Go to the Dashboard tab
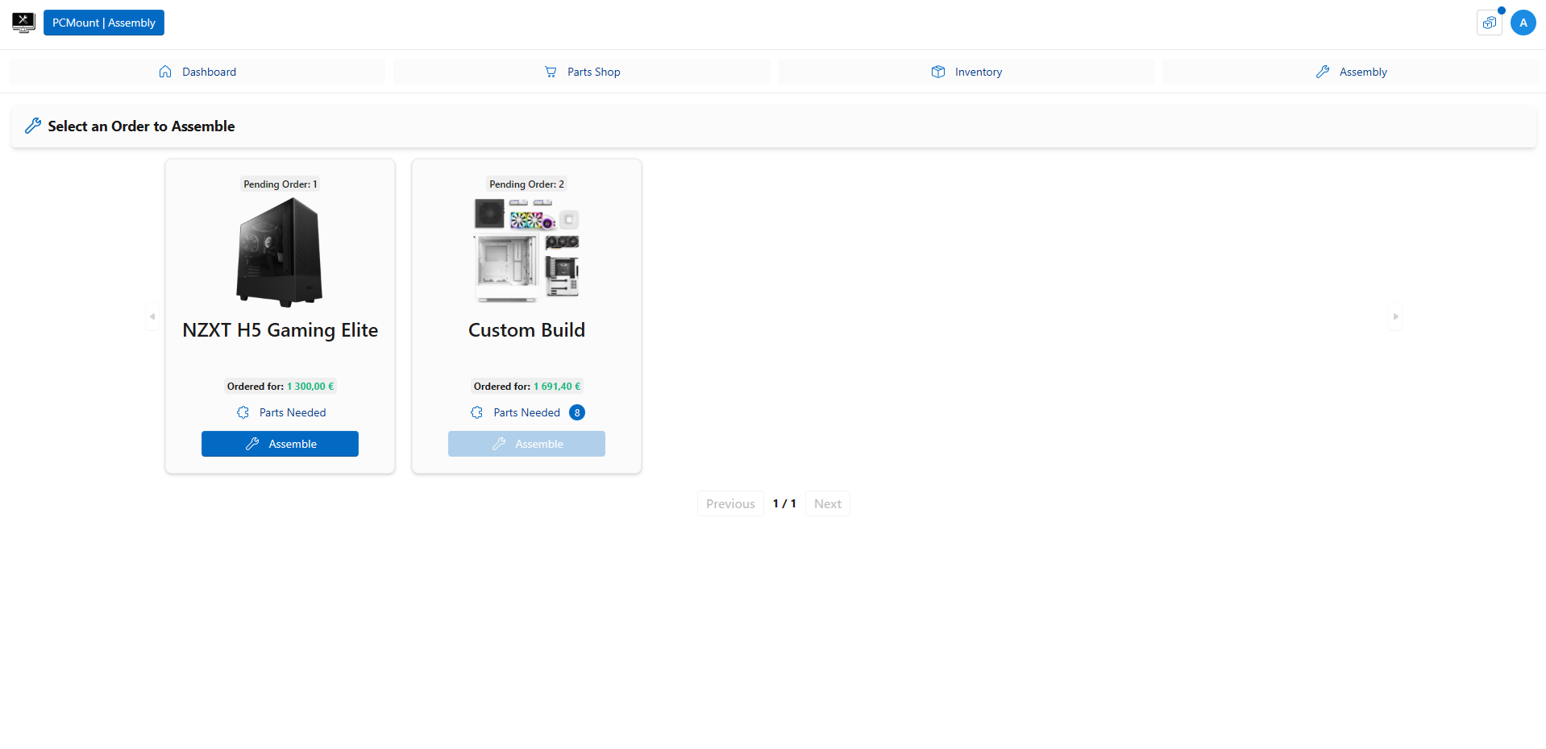This screenshot has height=749, width=1546. click(197, 72)
